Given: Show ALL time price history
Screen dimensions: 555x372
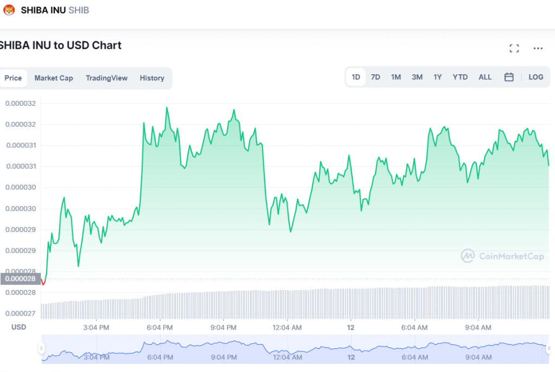Looking at the screenshot, I should [x=485, y=77].
